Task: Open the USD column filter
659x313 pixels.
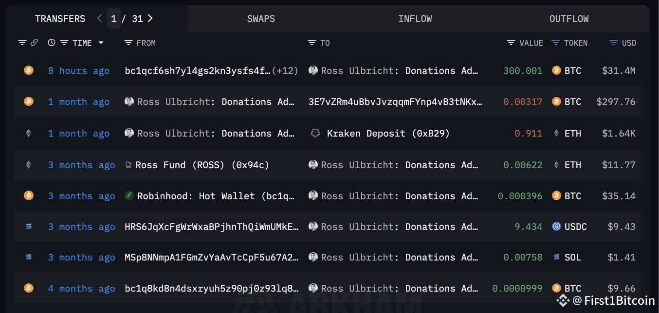Action: (x=614, y=43)
